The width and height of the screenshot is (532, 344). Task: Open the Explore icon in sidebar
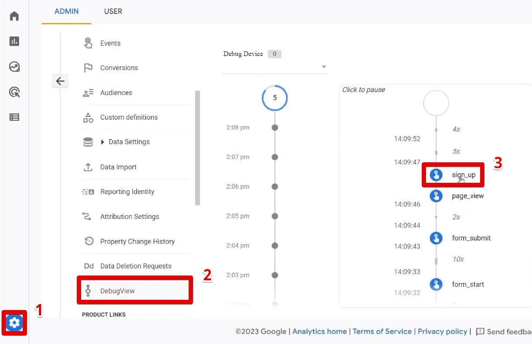[14, 67]
